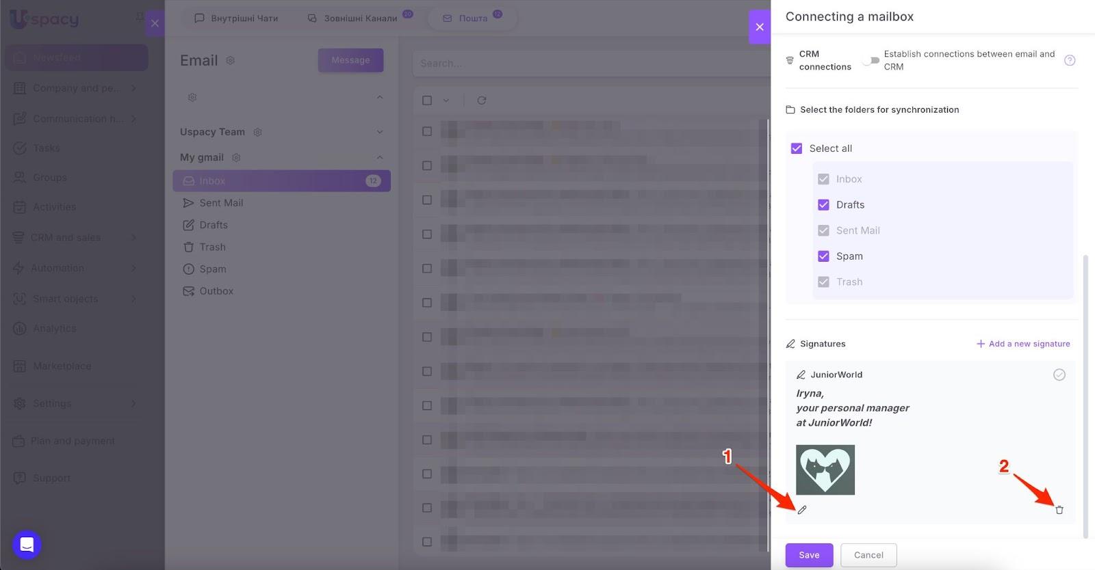Click the pencil icon to edit signature
This screenshot has width=1095, height=570.
(x=802, y=510)
